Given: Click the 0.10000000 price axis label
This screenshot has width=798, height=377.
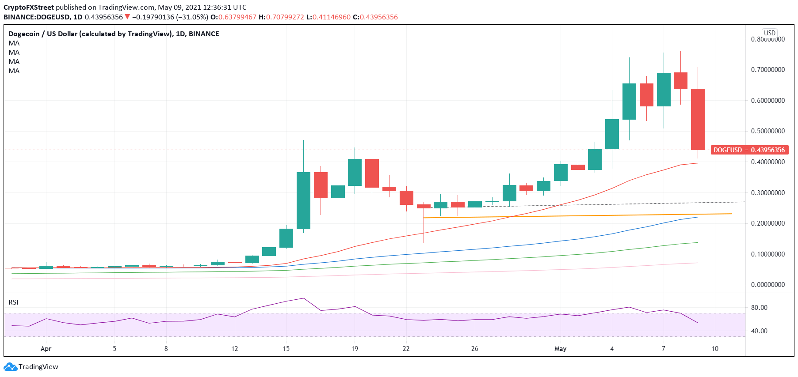Looking at the screenshot, I should click(768, 254).
